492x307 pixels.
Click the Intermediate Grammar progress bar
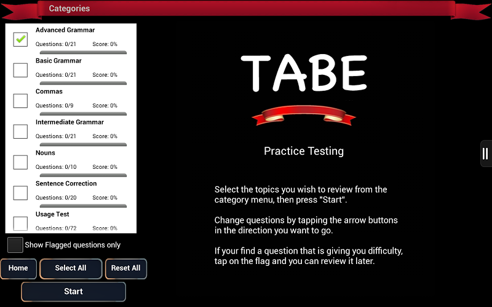click(83, 144)
